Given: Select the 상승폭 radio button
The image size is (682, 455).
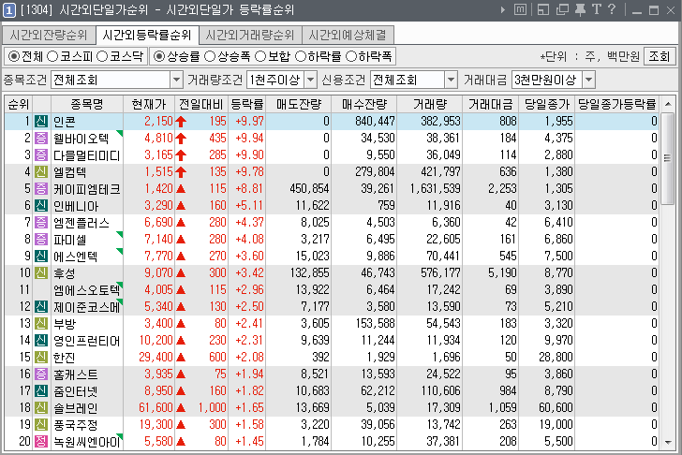Looking at the screenshot, I should (210, 56).
